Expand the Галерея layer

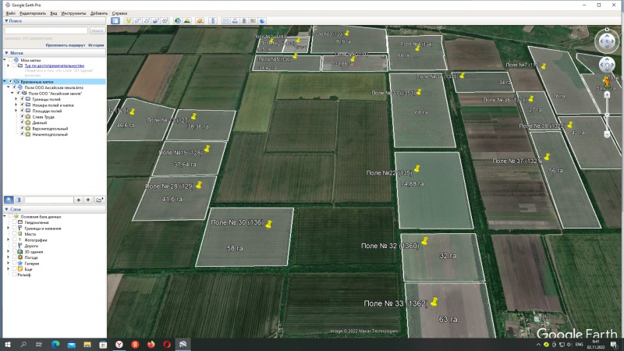coord(9,264)
